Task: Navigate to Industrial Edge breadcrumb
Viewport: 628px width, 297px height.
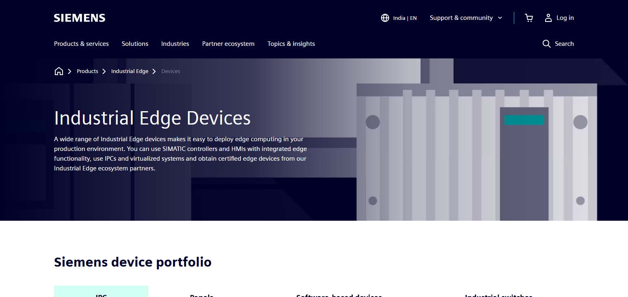Action: (130, 71)
